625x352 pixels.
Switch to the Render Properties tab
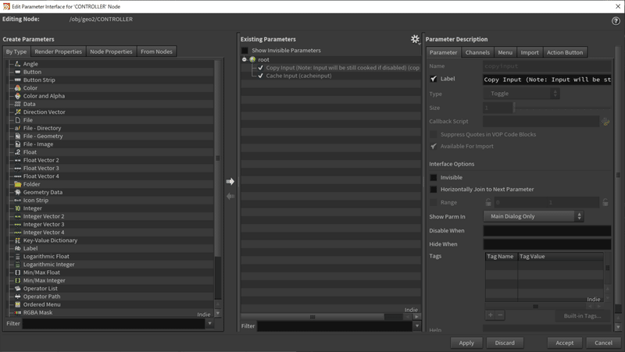coord(58,52)
